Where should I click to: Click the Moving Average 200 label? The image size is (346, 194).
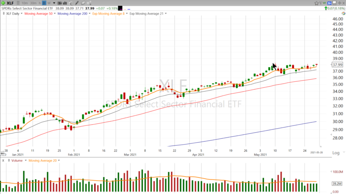point(72,14)
